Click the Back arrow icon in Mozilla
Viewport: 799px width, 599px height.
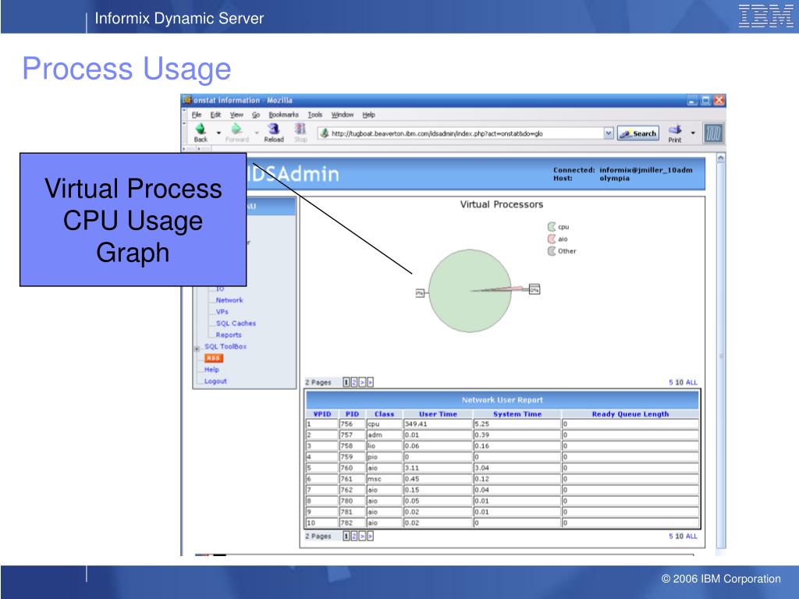[201, 129]
